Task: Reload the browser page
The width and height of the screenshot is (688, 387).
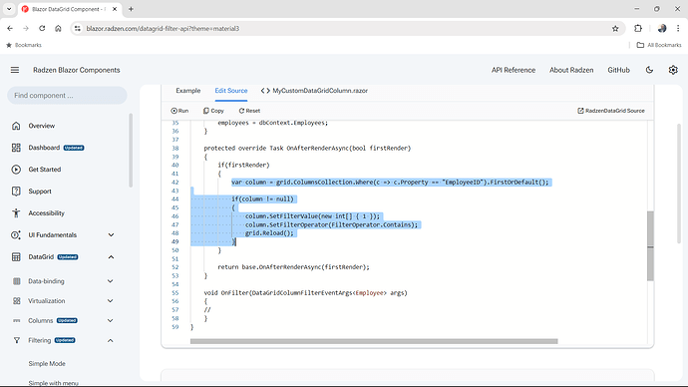Action: tap(42, 29)
